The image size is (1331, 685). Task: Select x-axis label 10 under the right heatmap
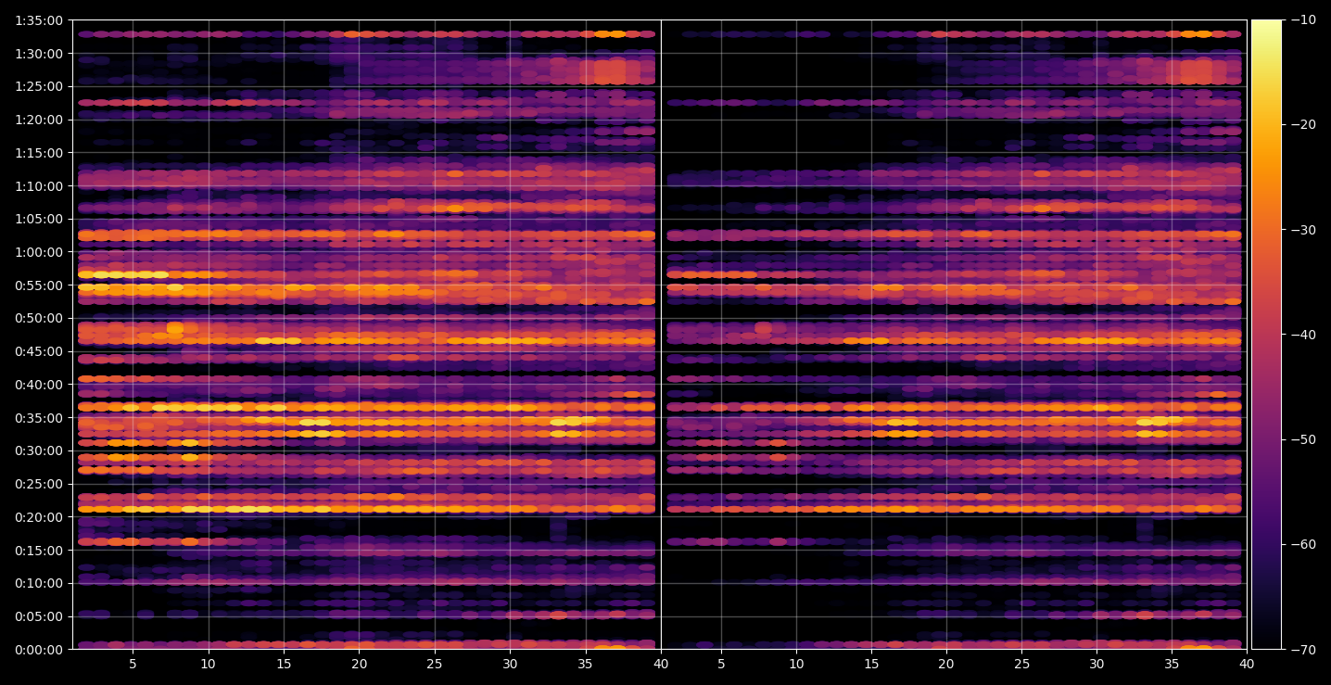(x=795, y=664)
